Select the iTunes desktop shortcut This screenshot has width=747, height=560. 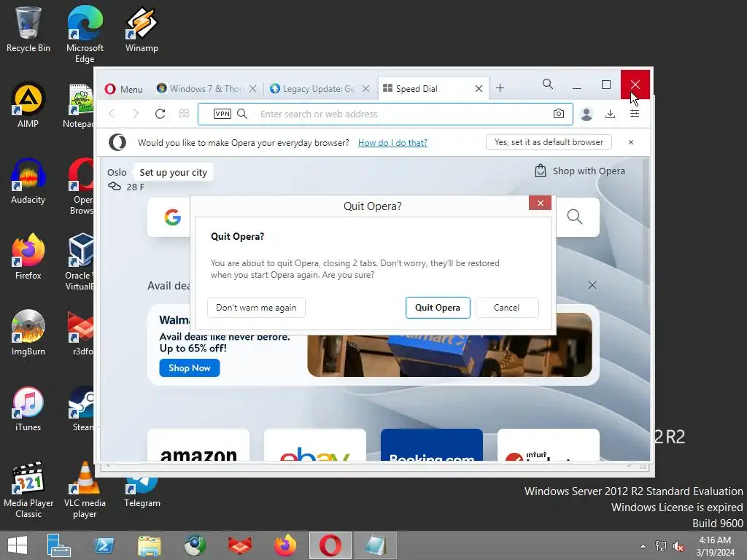28,409
